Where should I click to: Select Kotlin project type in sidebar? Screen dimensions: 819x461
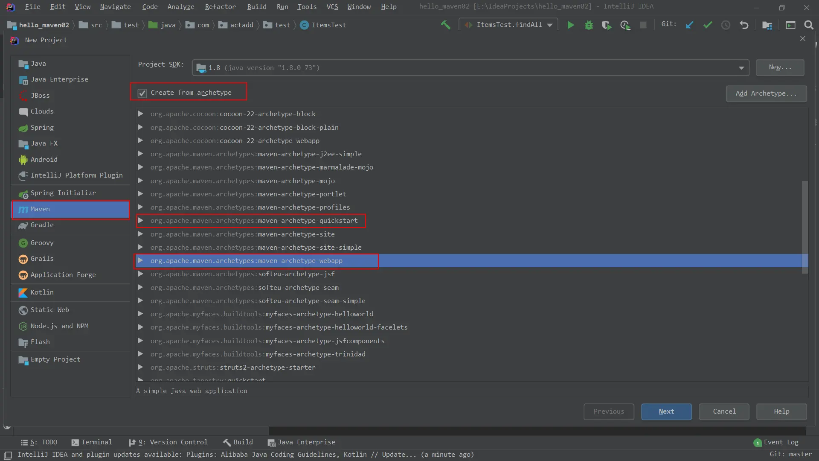click(x=42, y=292)
